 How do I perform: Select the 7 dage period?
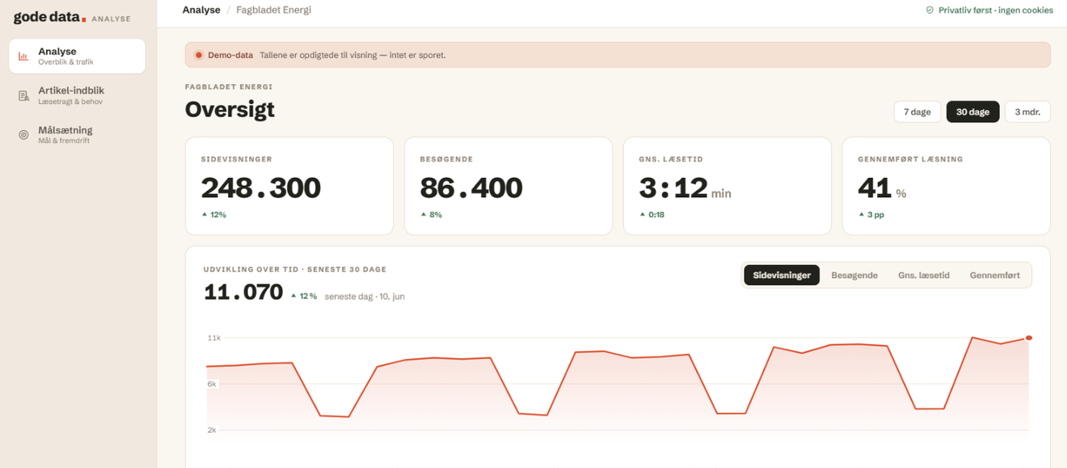point(917,112)
